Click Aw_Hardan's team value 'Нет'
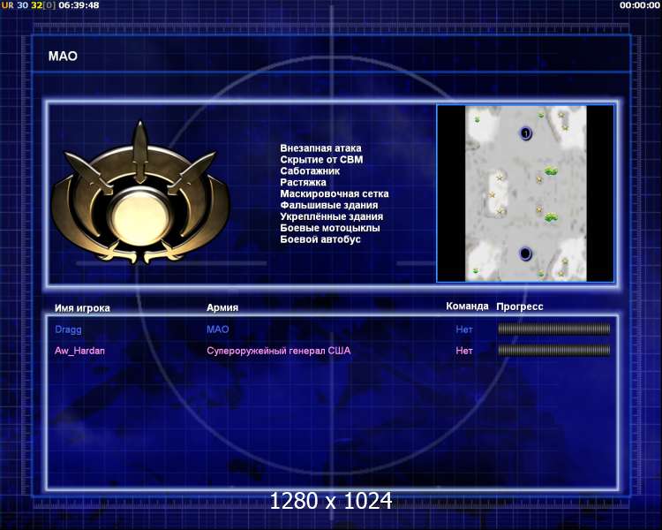This screenshot has height=530, width=662. pyautogui.click(x=464, y=351)
